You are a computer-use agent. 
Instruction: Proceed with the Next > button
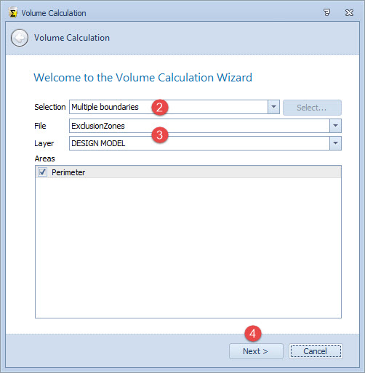(x=256, y=351)
